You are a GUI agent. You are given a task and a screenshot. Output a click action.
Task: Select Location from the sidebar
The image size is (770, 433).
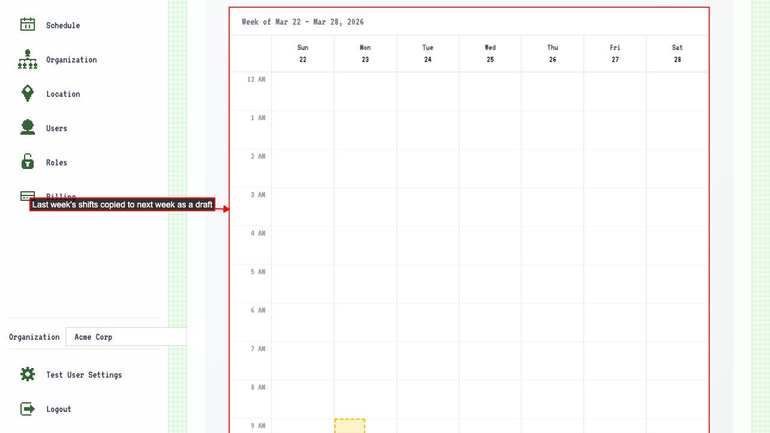pos(63,93)
